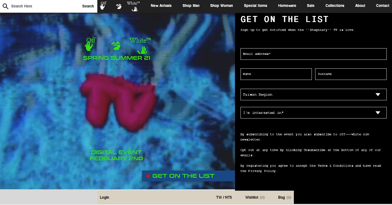Open the About menu

coord(360,6)
